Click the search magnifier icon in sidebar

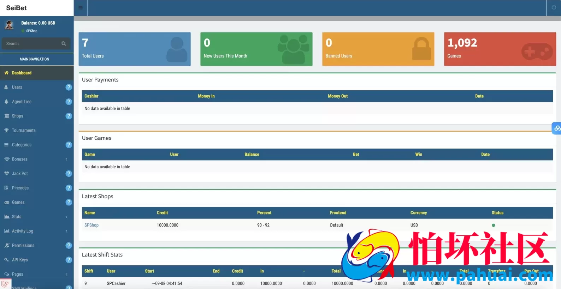64,44
